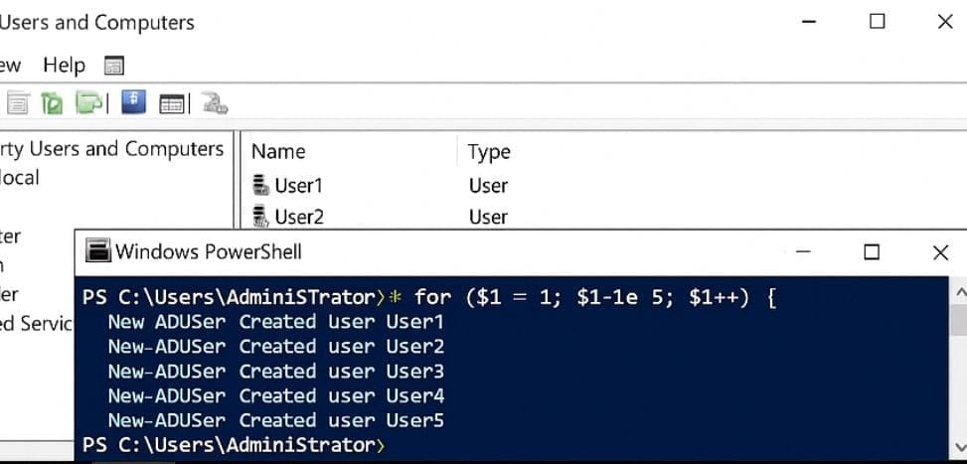The image size is (967, 464).
Task: Maximize the Windows PowerShell window
Action: (872, 252)
